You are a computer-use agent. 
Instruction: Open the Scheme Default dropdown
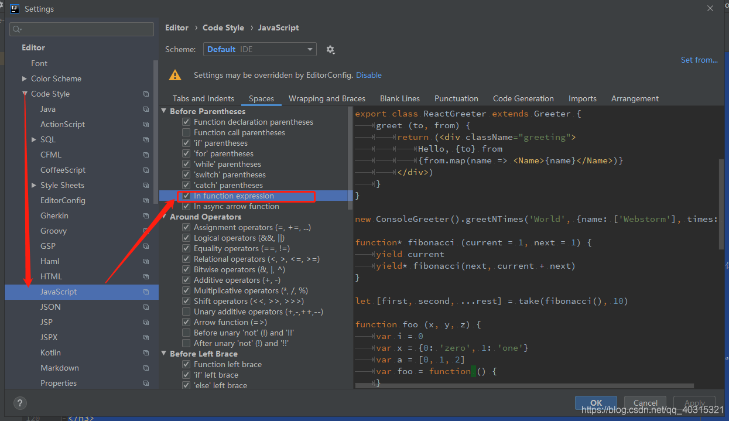click(x=260, y=49)
